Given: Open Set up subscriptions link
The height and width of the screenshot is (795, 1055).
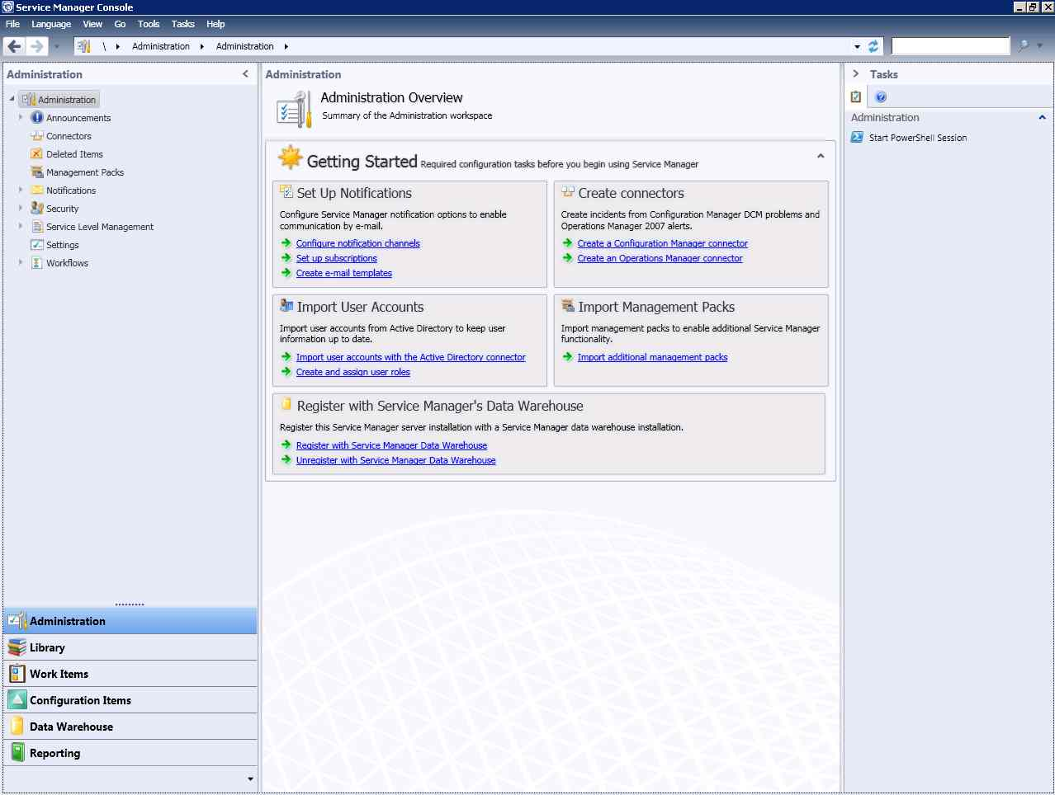Looking at the screenshot, I should pyautogui.click(x=337, y=258).
